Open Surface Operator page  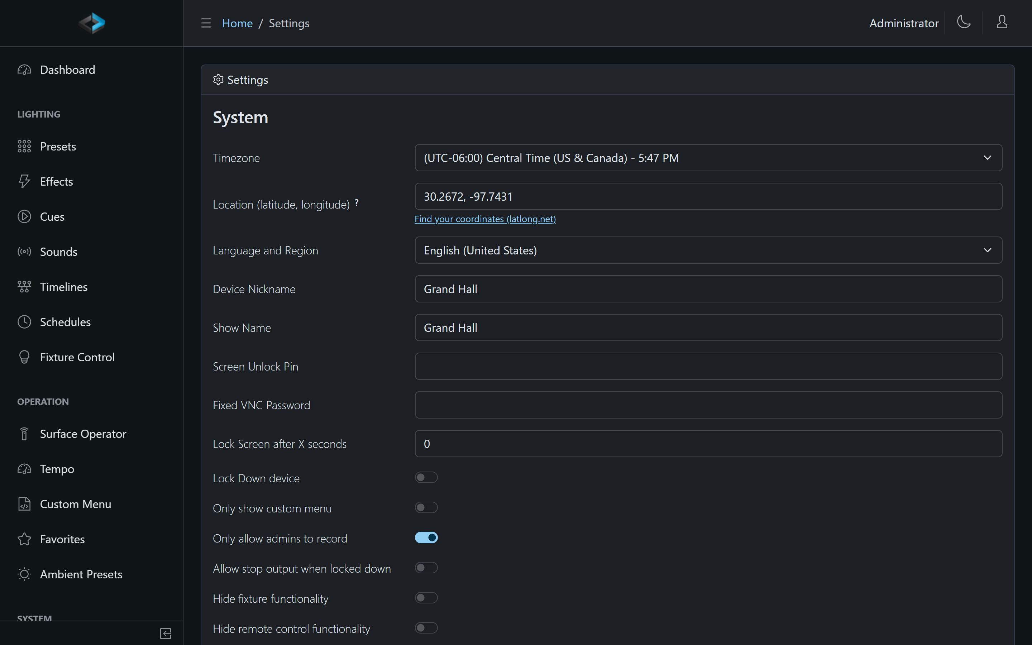point(83,434)
